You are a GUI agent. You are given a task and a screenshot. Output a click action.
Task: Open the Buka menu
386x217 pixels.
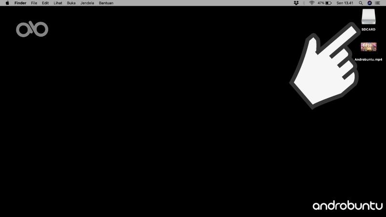click(x=71, y=3)
